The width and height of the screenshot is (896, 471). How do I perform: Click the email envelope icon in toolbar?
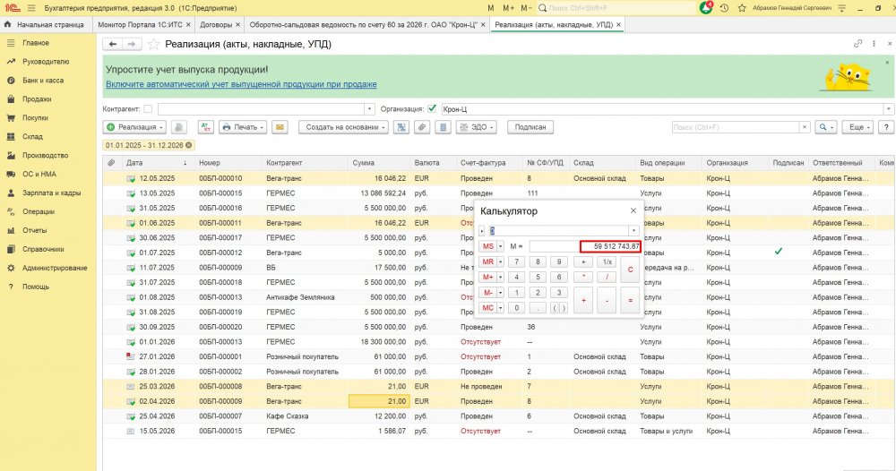click(280, 127)
